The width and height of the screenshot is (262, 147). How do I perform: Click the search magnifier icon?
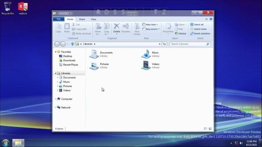point(208,44)
